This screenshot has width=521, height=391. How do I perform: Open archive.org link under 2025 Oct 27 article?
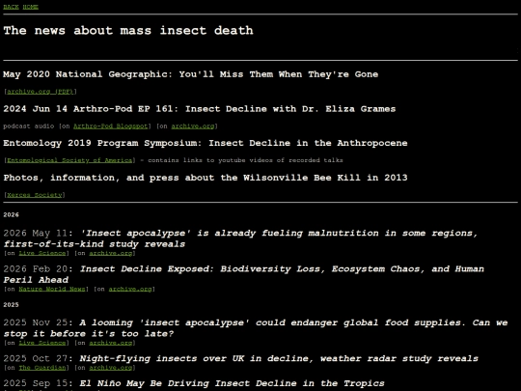[x=111, y=368]
